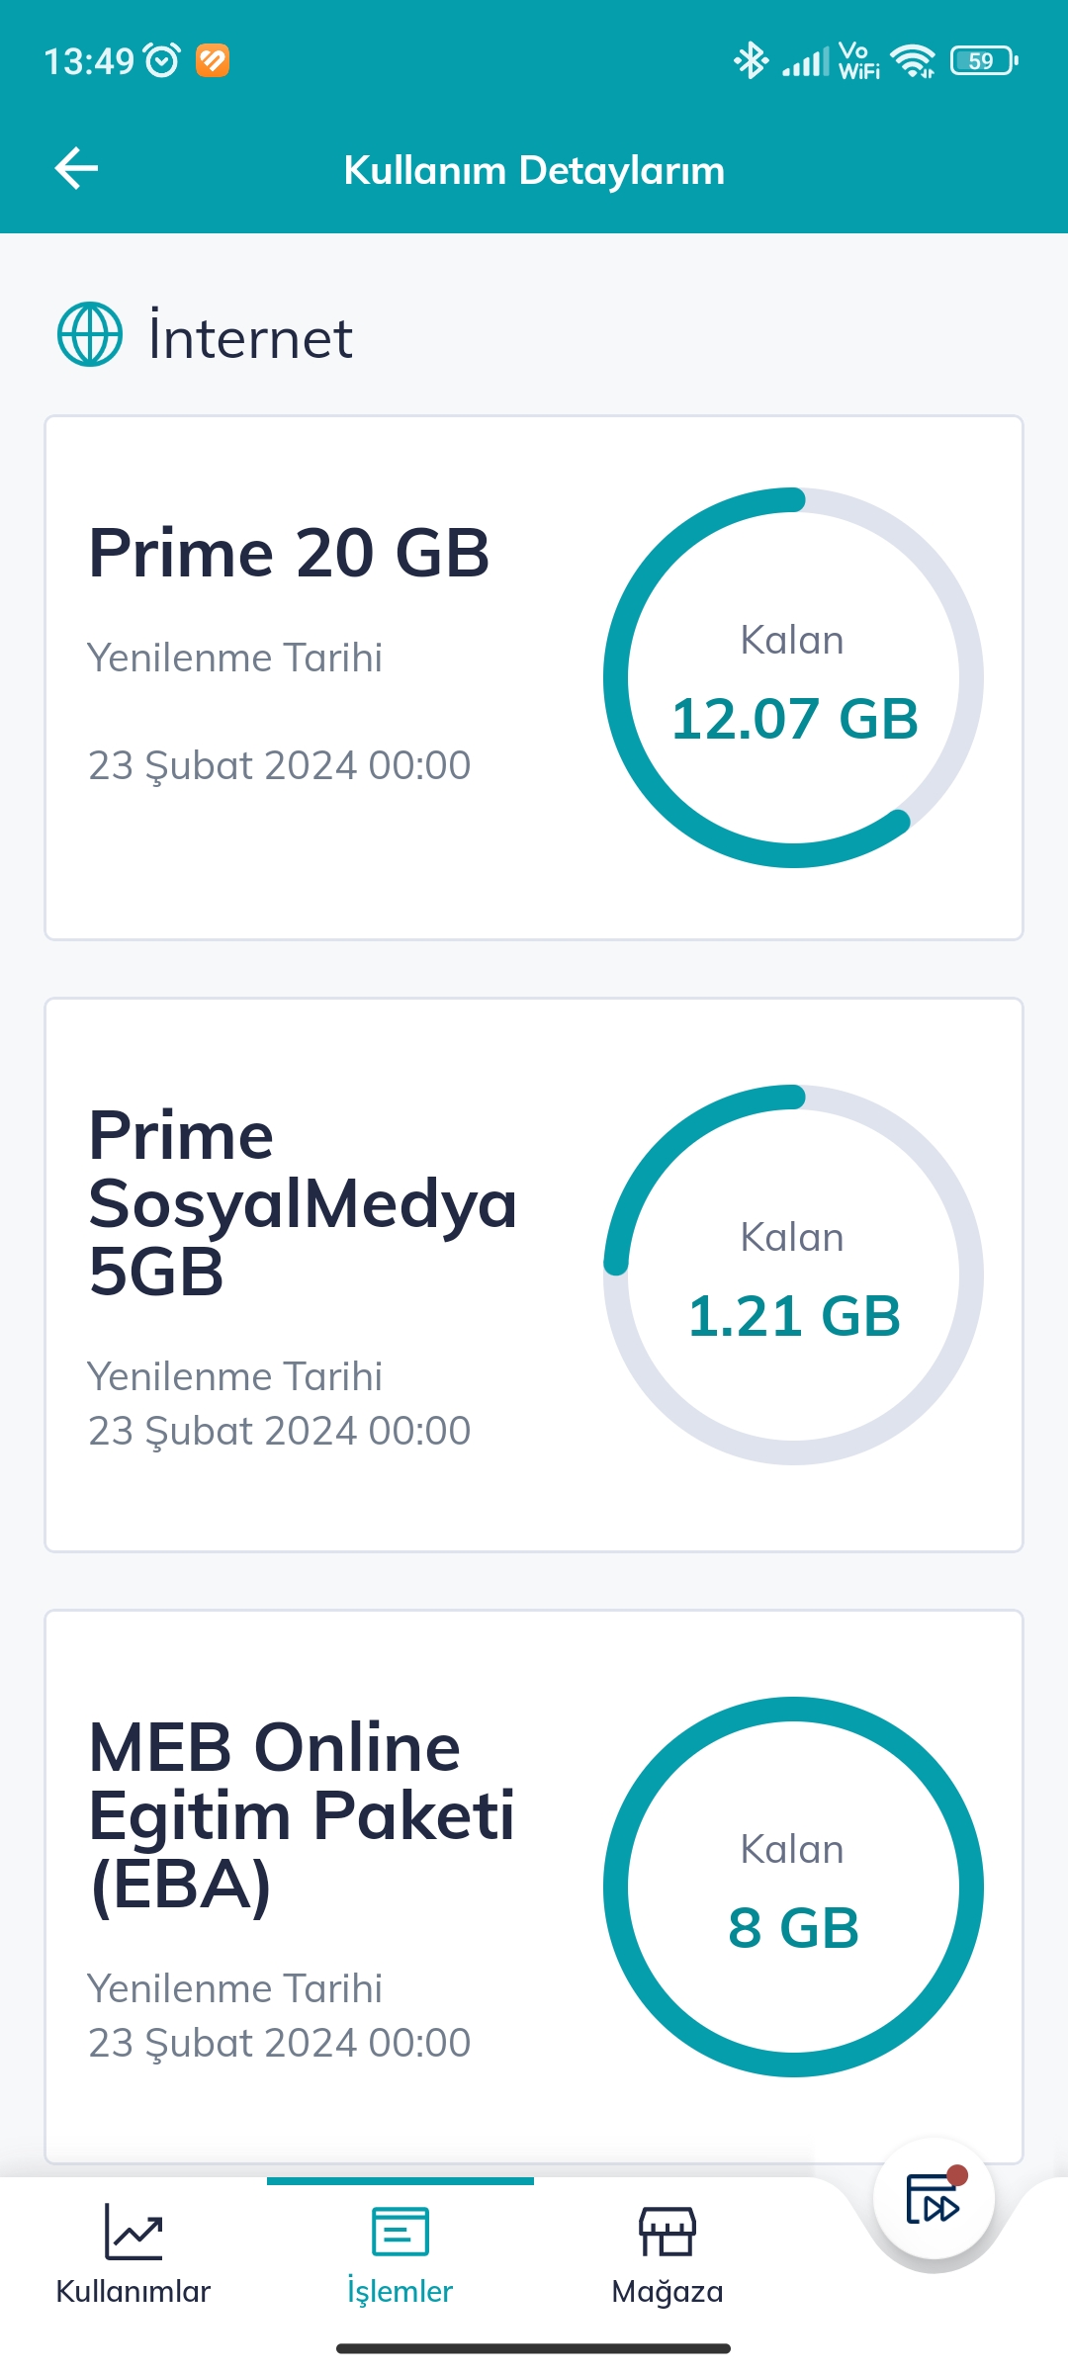Tap the İşlemler list icon
This screenshot has width=1068, height=2373.
(x=400, y=2232)
